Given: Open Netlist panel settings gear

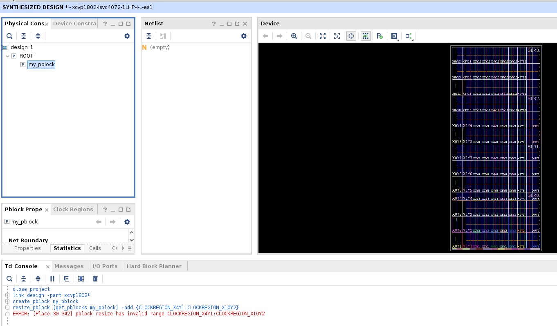Looking at the screenshot, I should click(244, 36).
